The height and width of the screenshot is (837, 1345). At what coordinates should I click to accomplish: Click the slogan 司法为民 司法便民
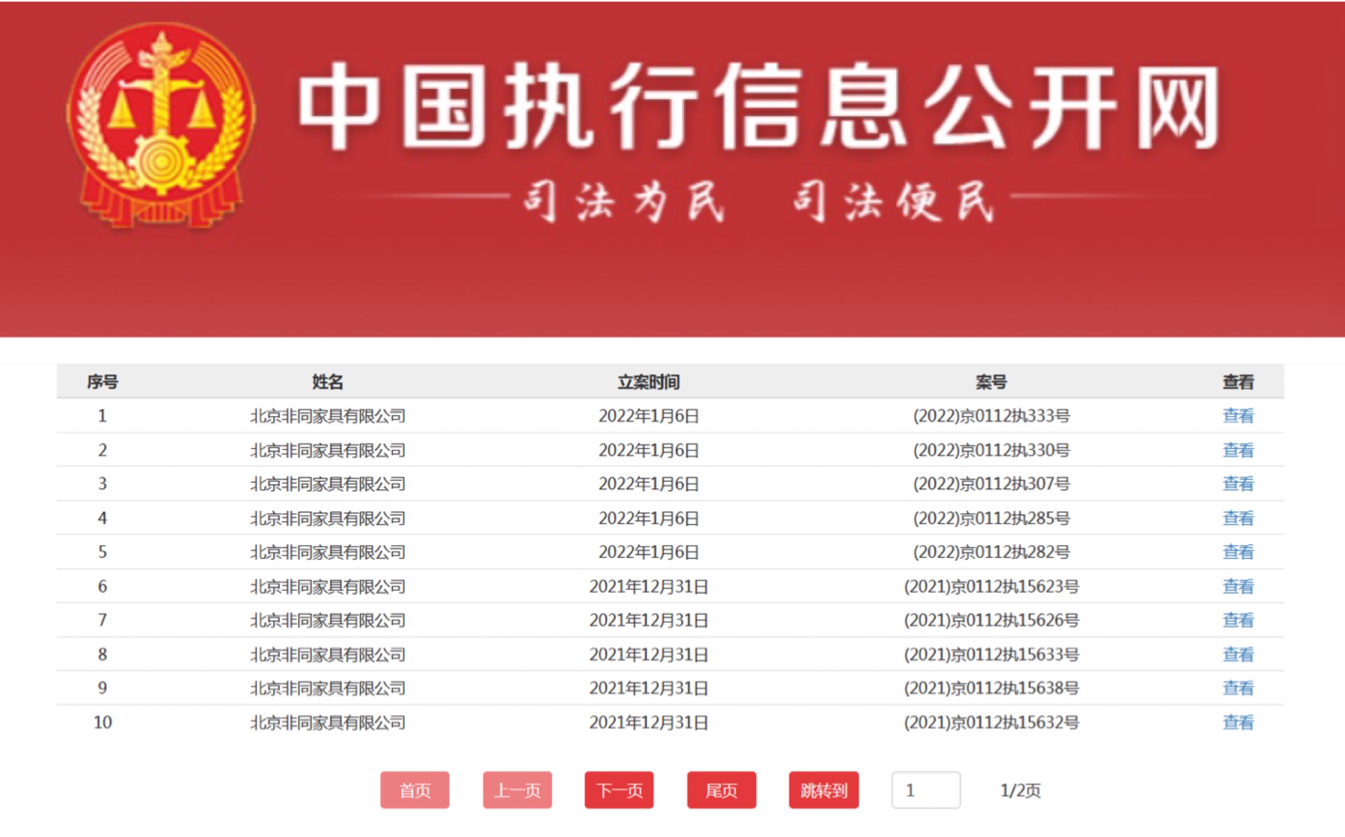758,201
